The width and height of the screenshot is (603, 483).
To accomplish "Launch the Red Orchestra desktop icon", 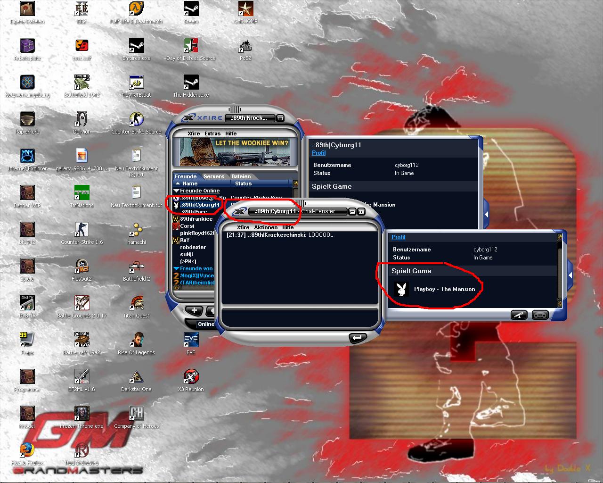I will (81, 454).
